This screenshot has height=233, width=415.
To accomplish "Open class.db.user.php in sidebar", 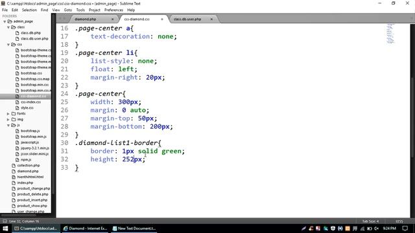I will point(34,39).
